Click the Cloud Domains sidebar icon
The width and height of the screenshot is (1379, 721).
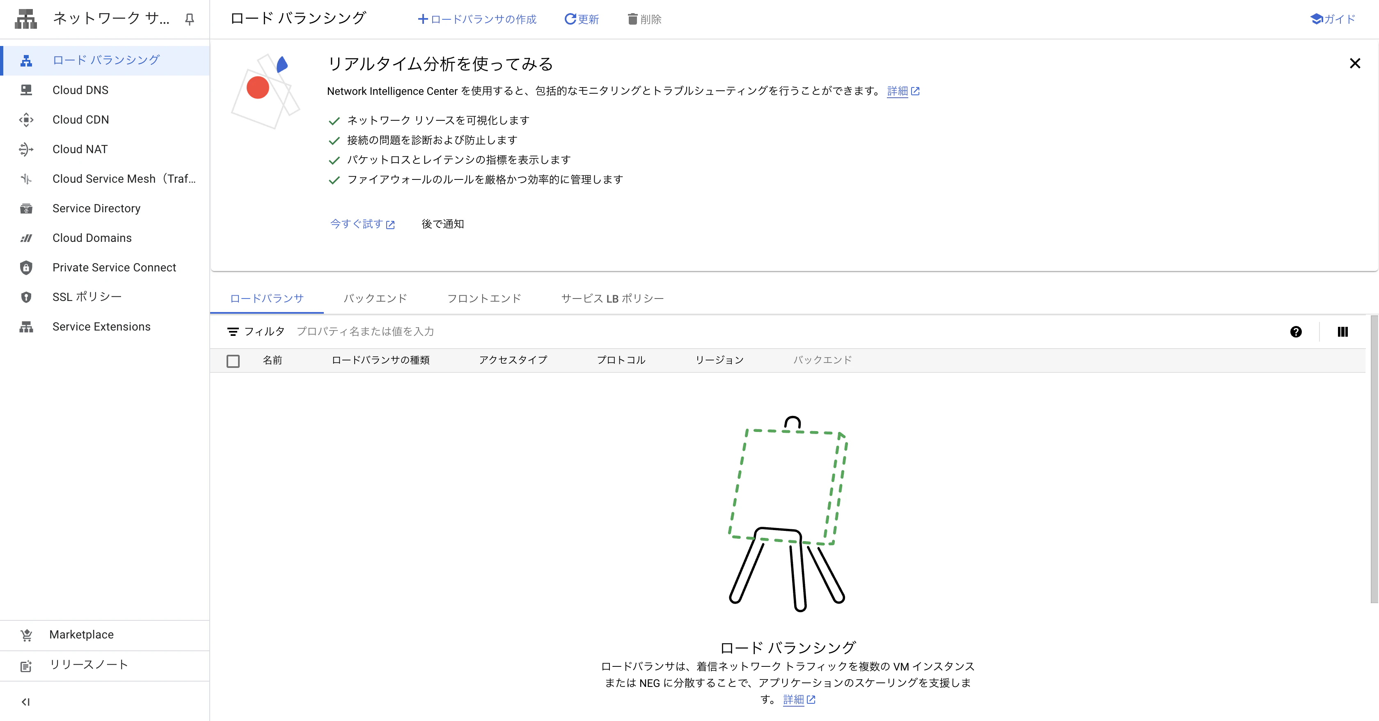tap(26, 238)
